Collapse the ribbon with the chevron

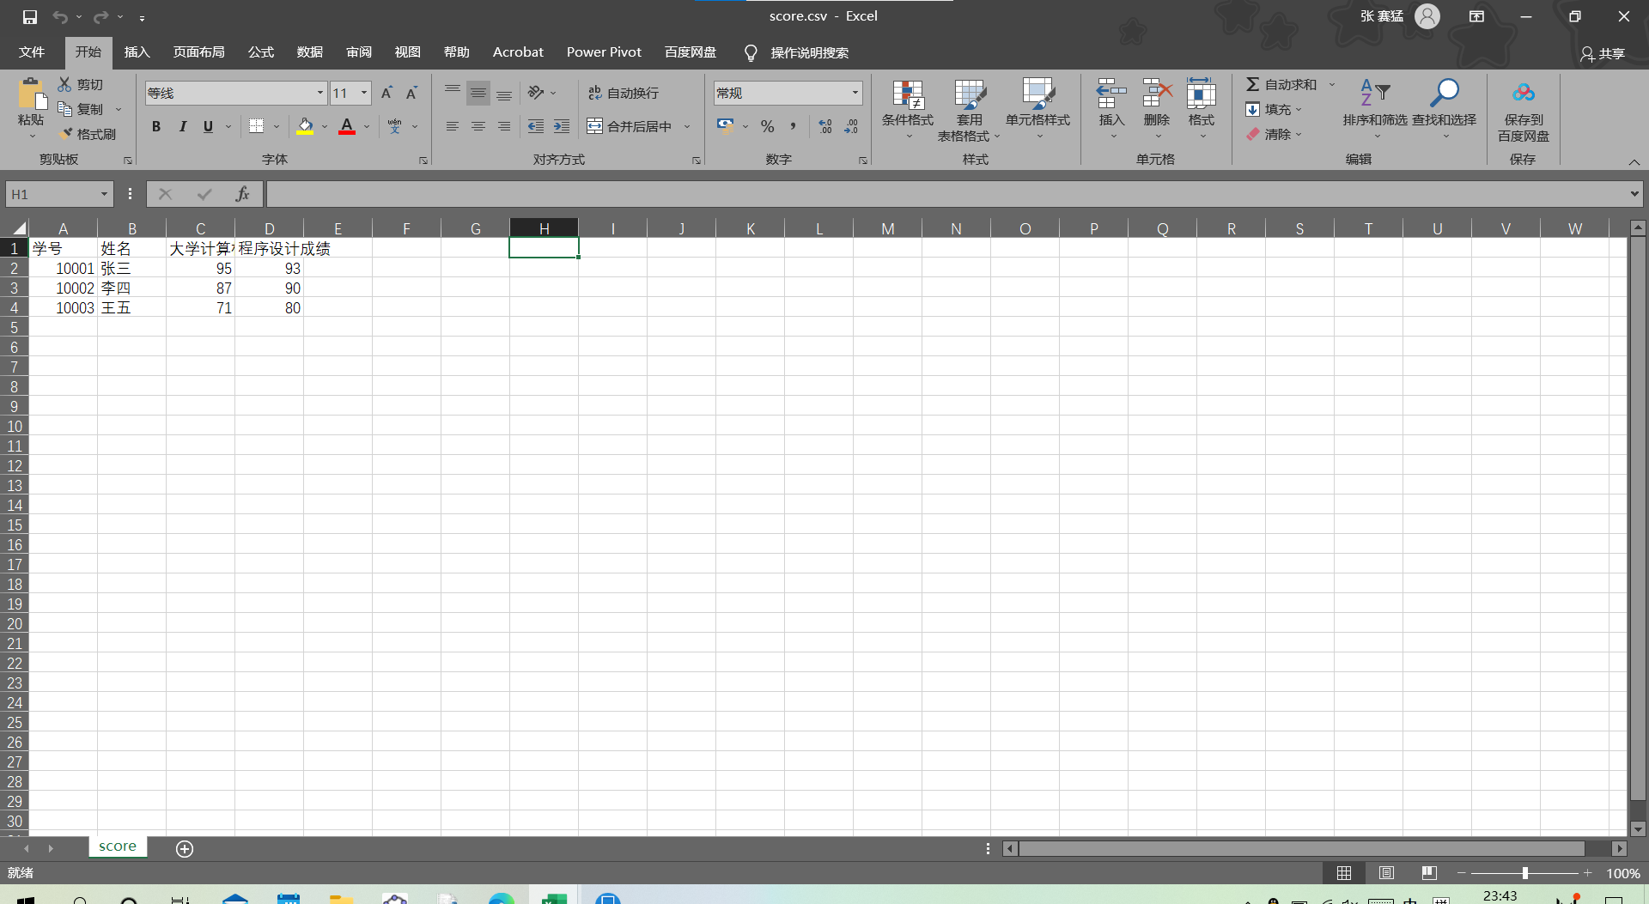pos(1634,162)
